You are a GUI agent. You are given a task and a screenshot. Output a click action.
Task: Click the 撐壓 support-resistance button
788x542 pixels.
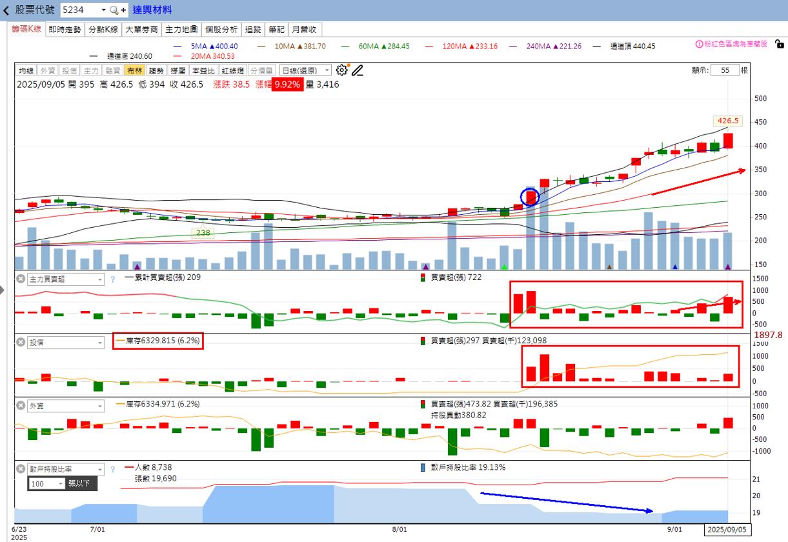point(177,71)
